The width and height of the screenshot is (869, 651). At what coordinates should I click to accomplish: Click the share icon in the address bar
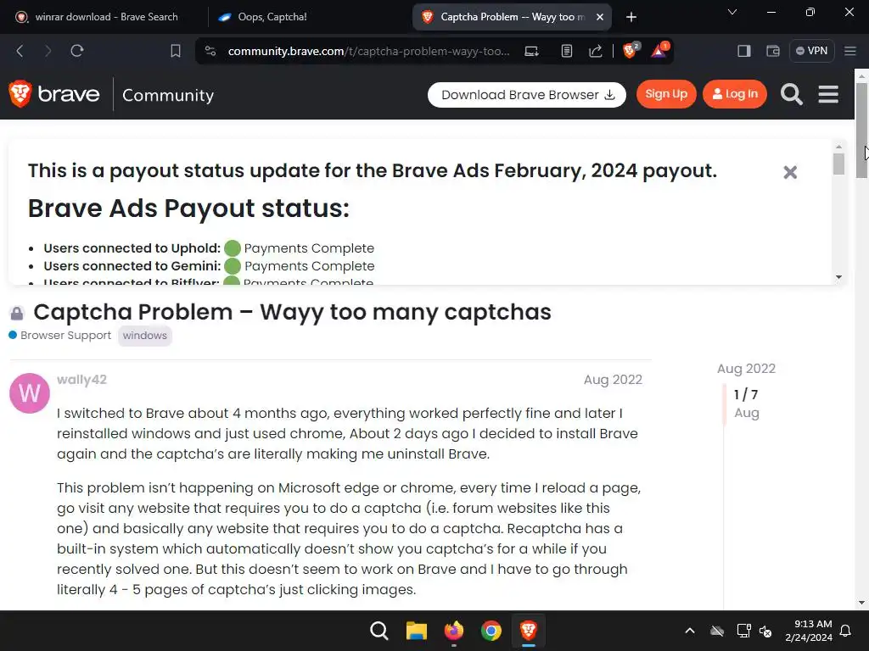click(x=595, y=51)
